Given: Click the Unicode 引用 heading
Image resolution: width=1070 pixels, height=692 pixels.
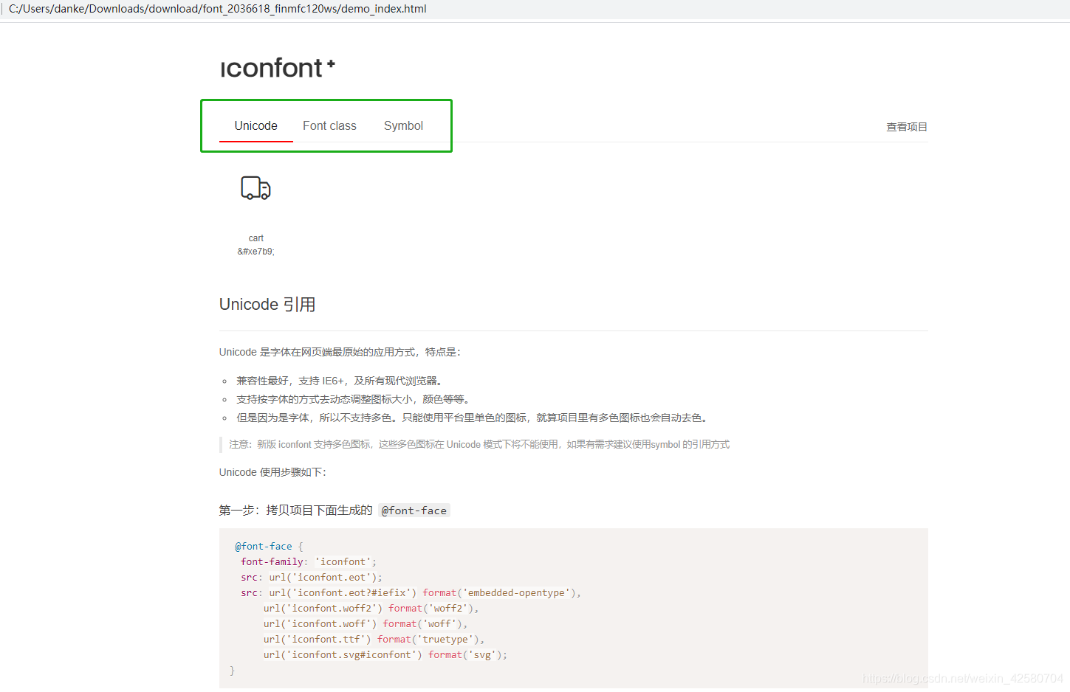Looking at the screenshot, I should pos(267,305).
